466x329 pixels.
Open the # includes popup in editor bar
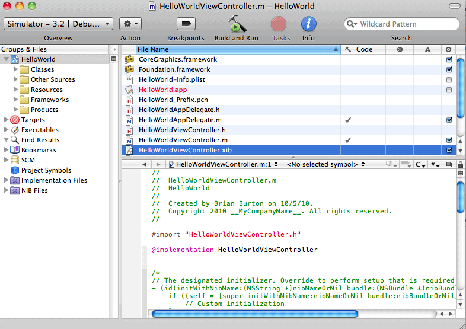[x=435, y=164]
